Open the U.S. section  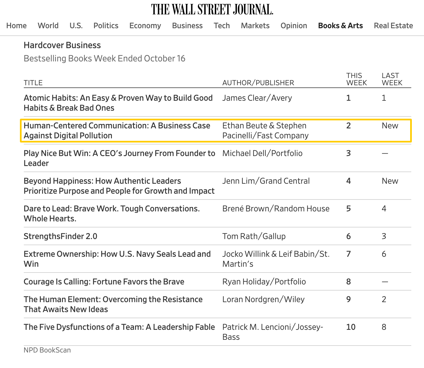pos(76,26)
